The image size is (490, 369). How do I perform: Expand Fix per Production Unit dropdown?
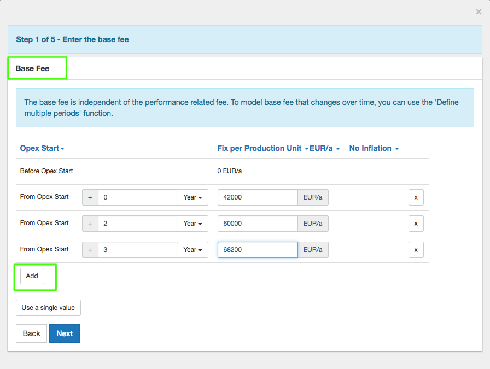[262, 148]
